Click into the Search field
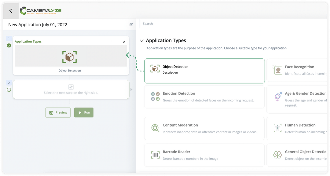The width and height of the screenshot is (330, 176). (232, 24)
